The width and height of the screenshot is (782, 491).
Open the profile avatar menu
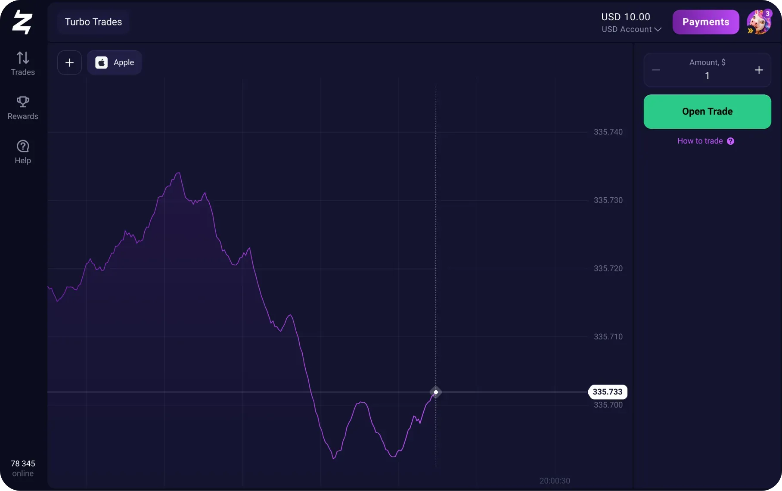tap(758, 22)
